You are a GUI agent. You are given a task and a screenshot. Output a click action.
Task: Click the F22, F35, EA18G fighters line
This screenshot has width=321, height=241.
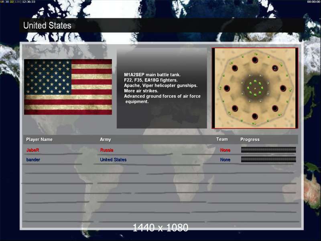click(151, 80)
